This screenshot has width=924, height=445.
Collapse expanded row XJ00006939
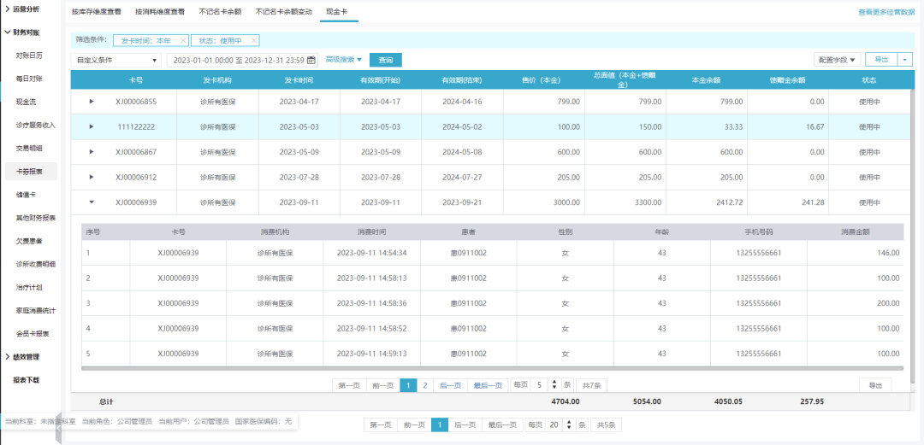92,202
